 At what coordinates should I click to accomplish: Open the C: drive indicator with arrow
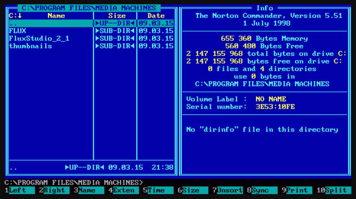click(15, 16)
